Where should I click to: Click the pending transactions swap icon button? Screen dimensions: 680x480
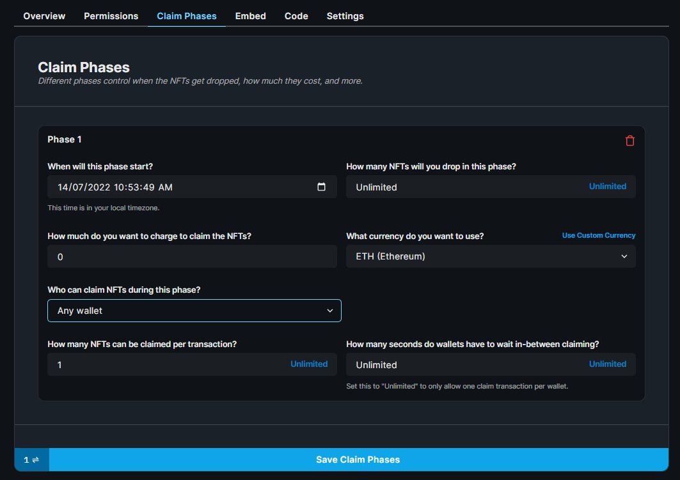click(31, 460)
